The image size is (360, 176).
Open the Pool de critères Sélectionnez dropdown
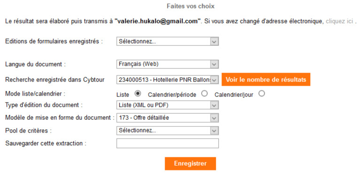click(168, 131)
